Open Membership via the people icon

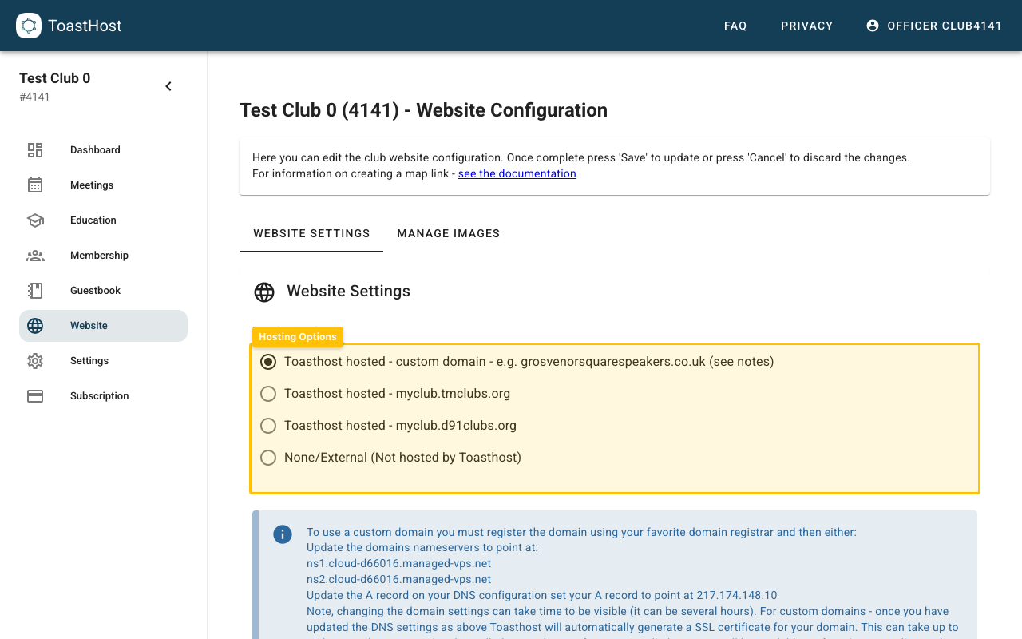35,256
